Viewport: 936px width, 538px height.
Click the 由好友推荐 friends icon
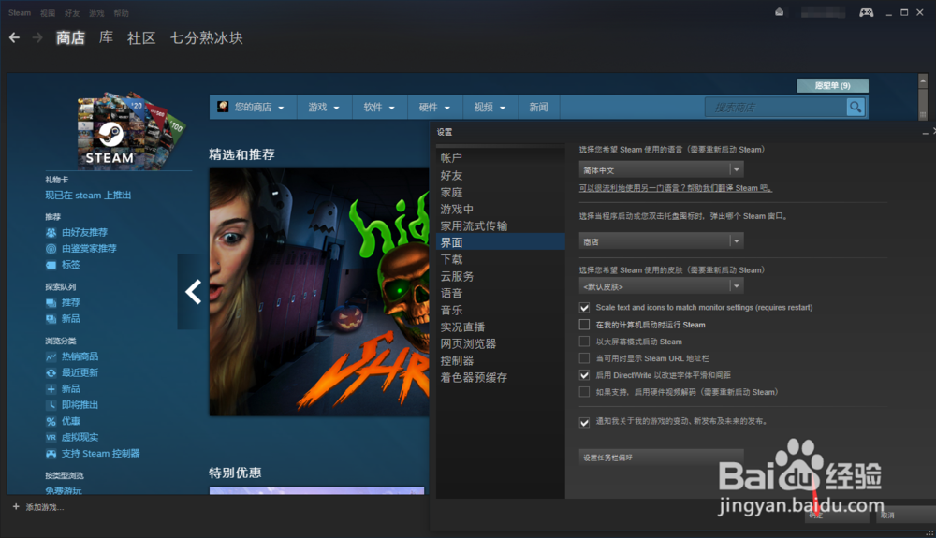(51, 233)
